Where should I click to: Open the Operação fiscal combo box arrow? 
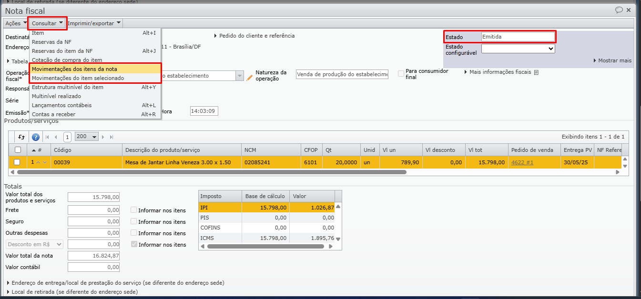point(239,76)
